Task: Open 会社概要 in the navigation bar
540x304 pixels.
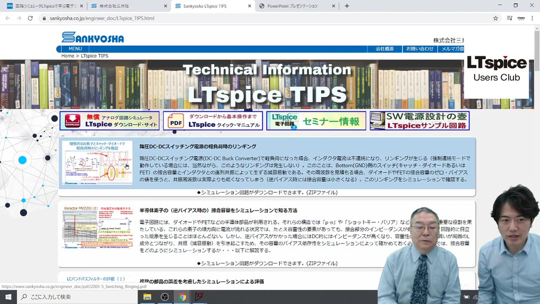Action: click(x=385, y=49)
